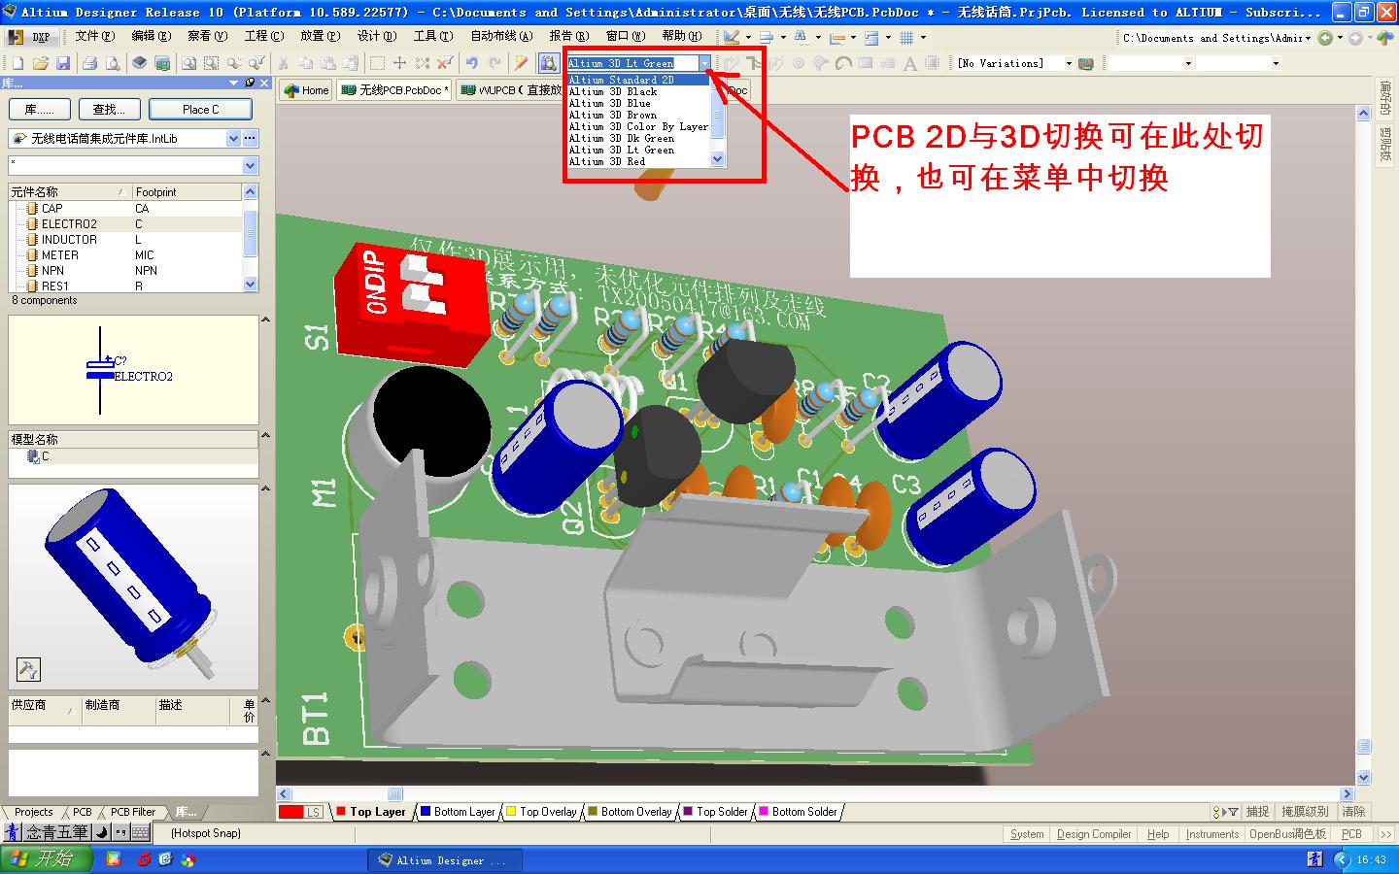This screenshot has height=874, width=1399.
Task: Click the undo arrow icon
Action: [x=472, y=63]
